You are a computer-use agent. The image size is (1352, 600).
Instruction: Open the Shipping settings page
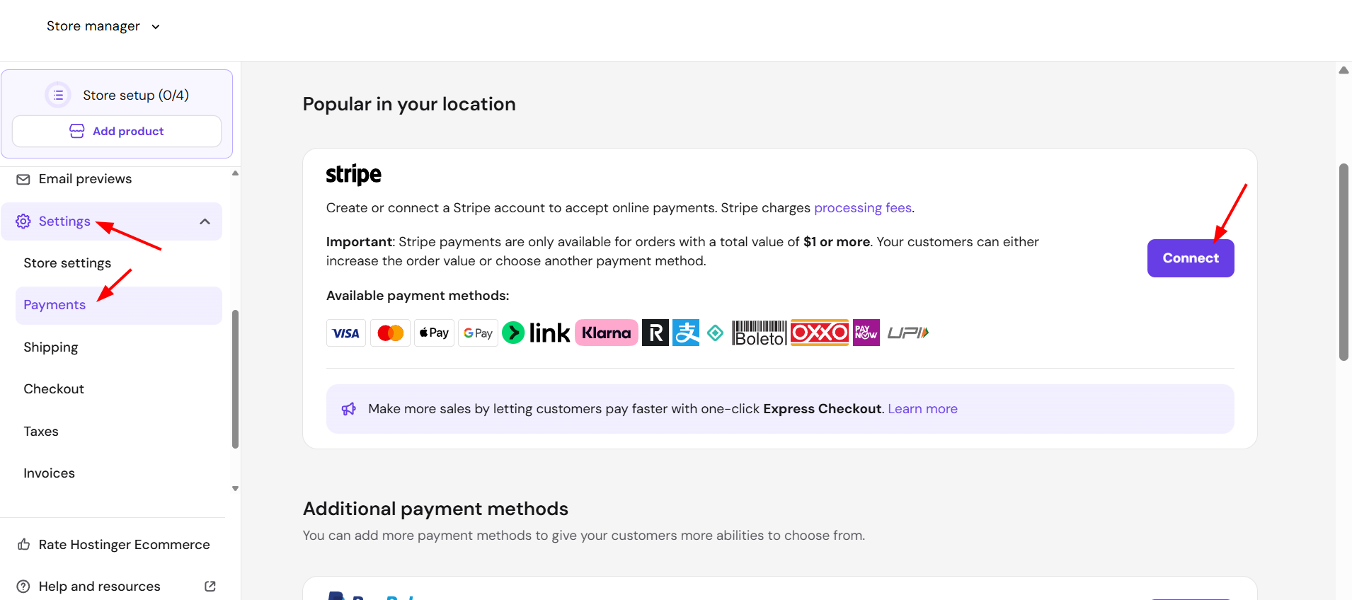[51, 347]
